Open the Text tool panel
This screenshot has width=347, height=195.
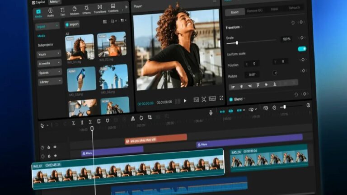(x=63, y=11)
